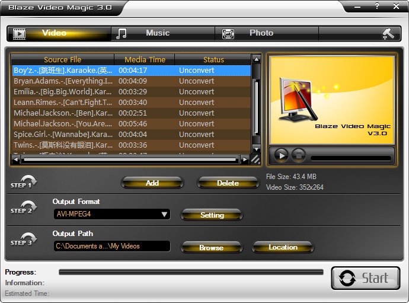Expand the Output Format dropdown AVI-MPEG4

[112, 214]
